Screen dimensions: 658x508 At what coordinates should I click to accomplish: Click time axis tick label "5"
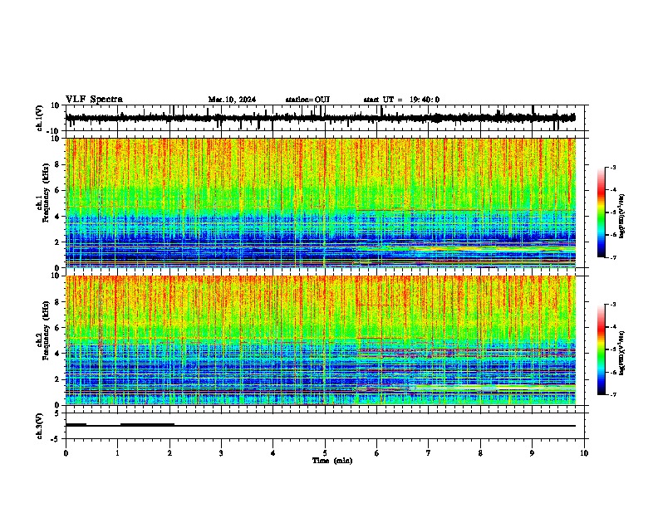pyautogui.click(x=325, y=453)
